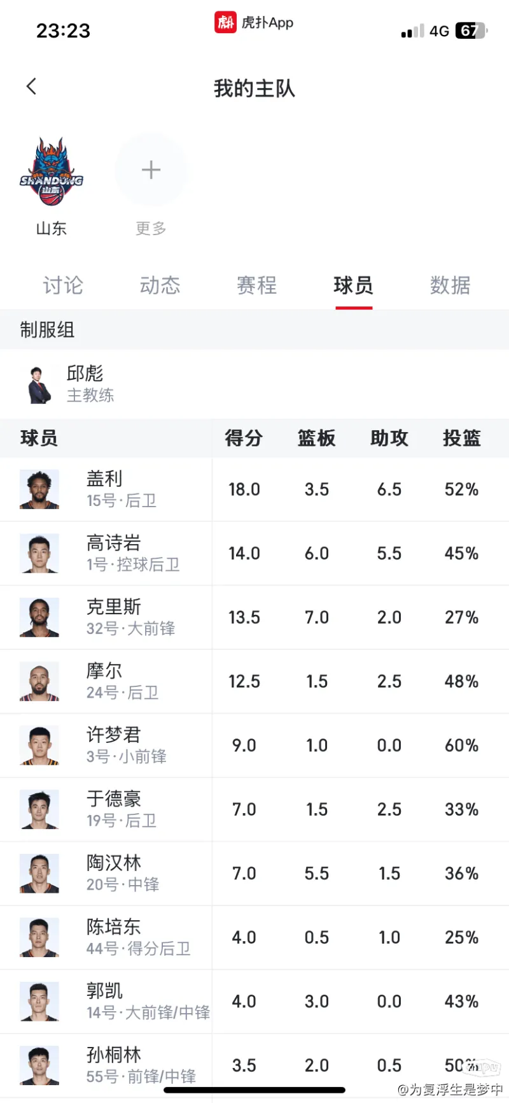
Task: Sort by 助攻 column header
Action: [389, 438]
